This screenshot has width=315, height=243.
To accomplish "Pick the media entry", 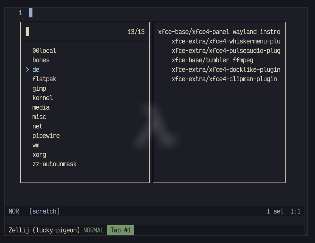I will pyautogui.click(x=41, y=107).
